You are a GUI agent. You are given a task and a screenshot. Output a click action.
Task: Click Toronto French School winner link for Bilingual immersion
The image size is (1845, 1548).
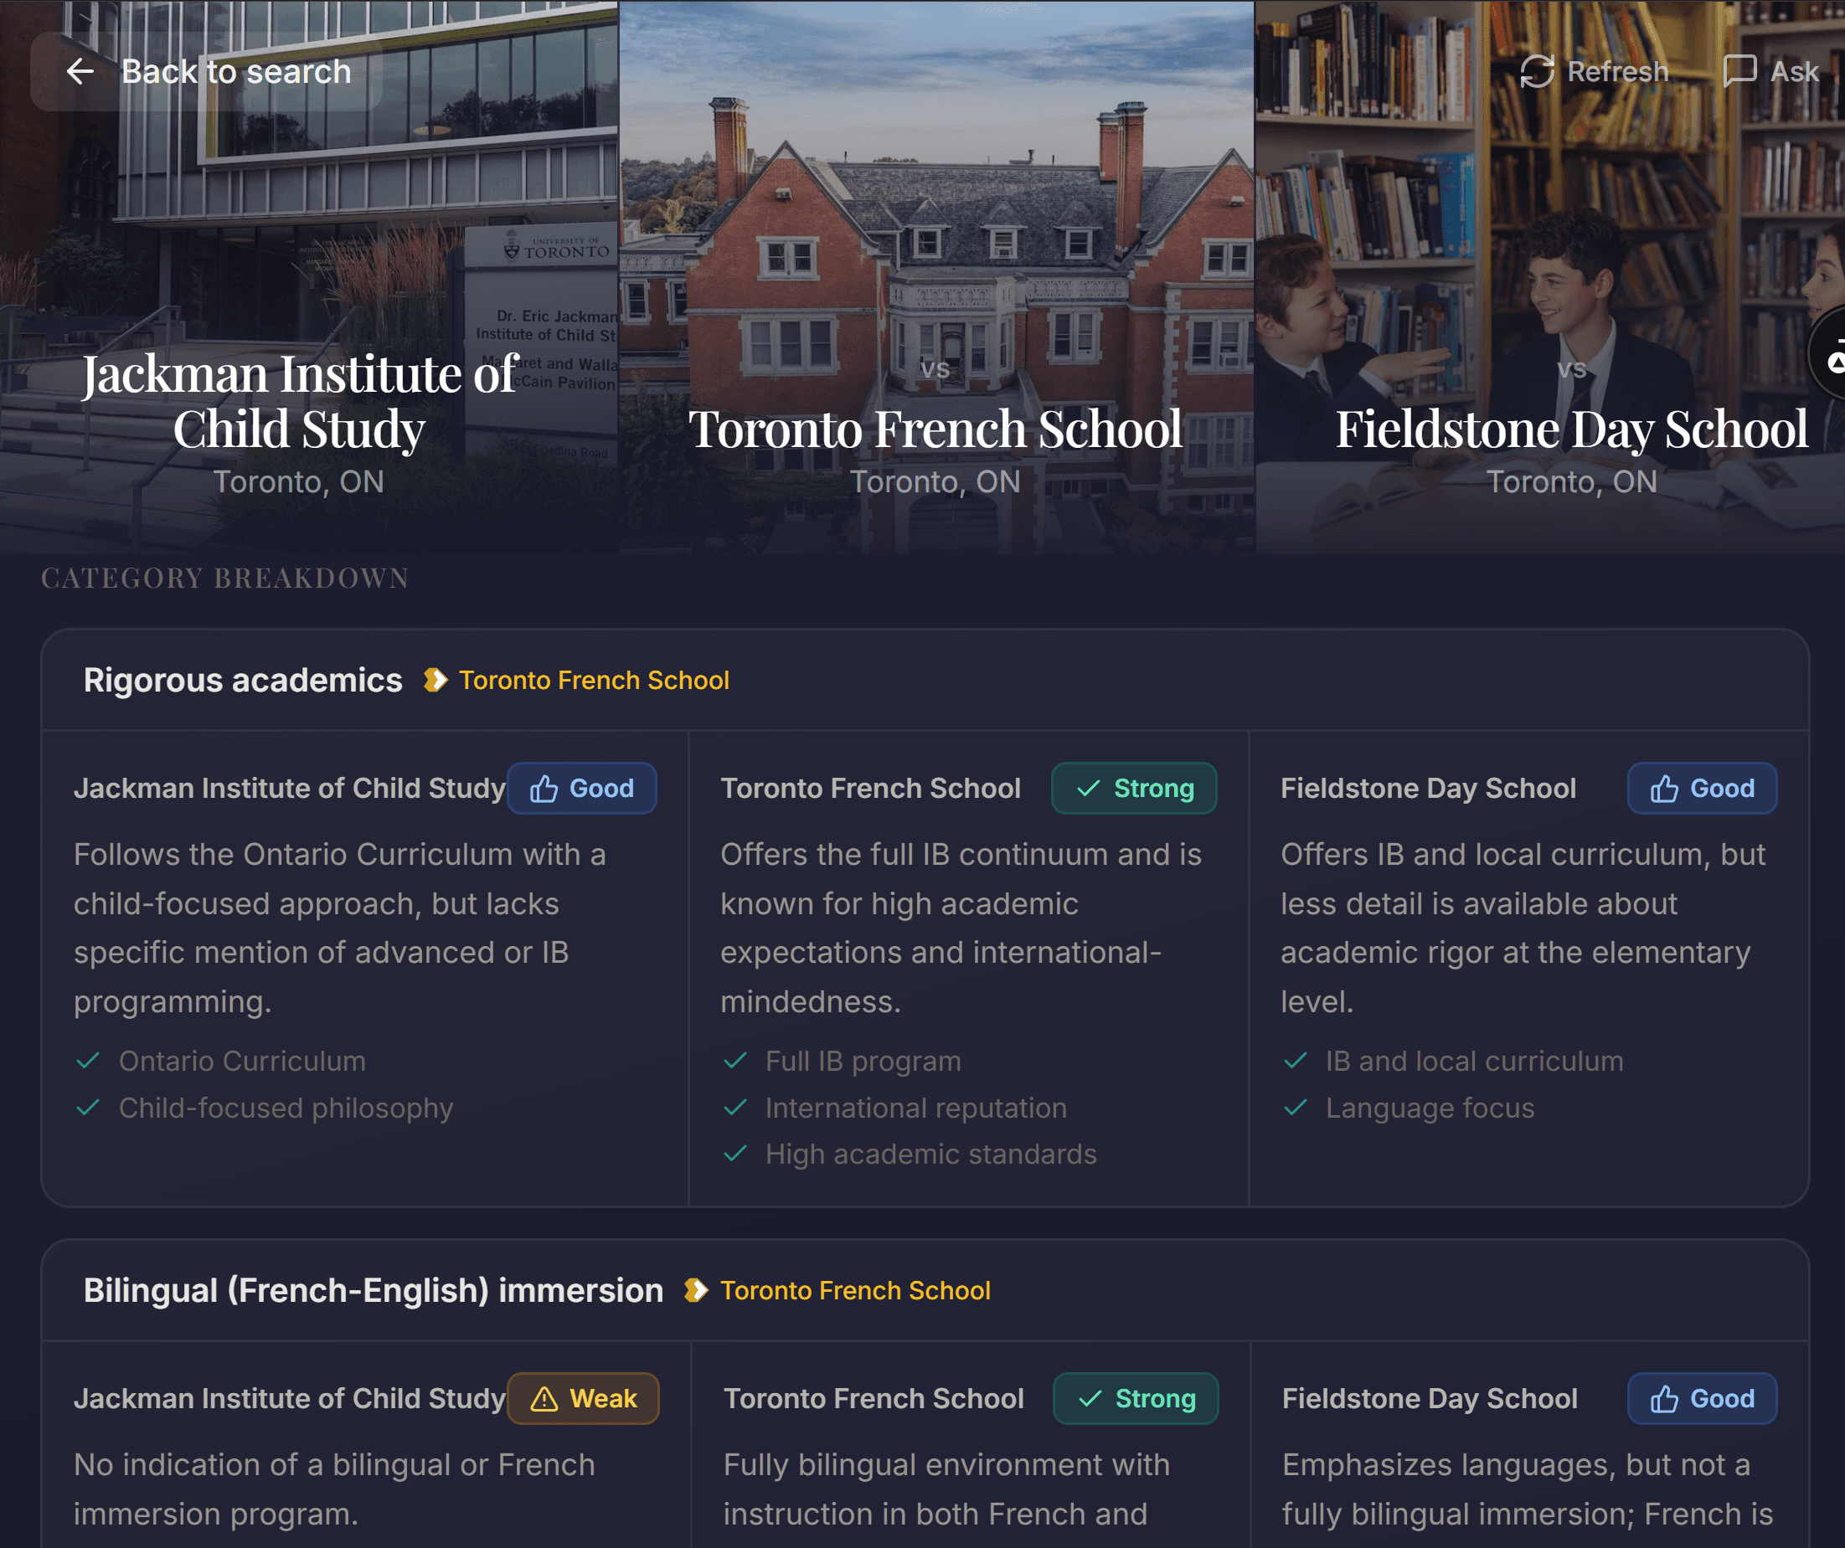855,1291
